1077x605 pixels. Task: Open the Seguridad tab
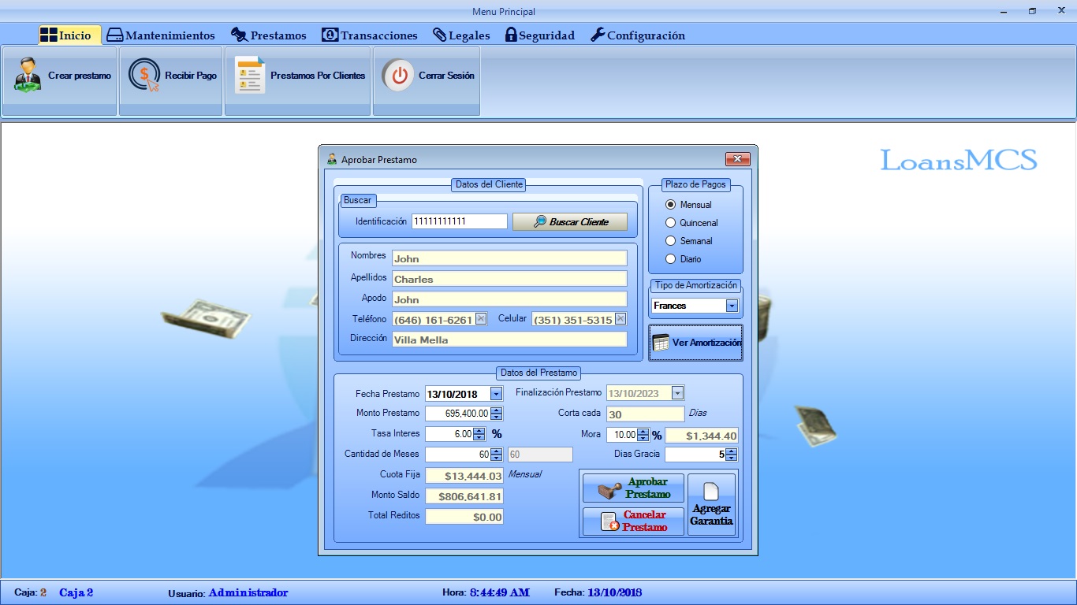(540, 35)
